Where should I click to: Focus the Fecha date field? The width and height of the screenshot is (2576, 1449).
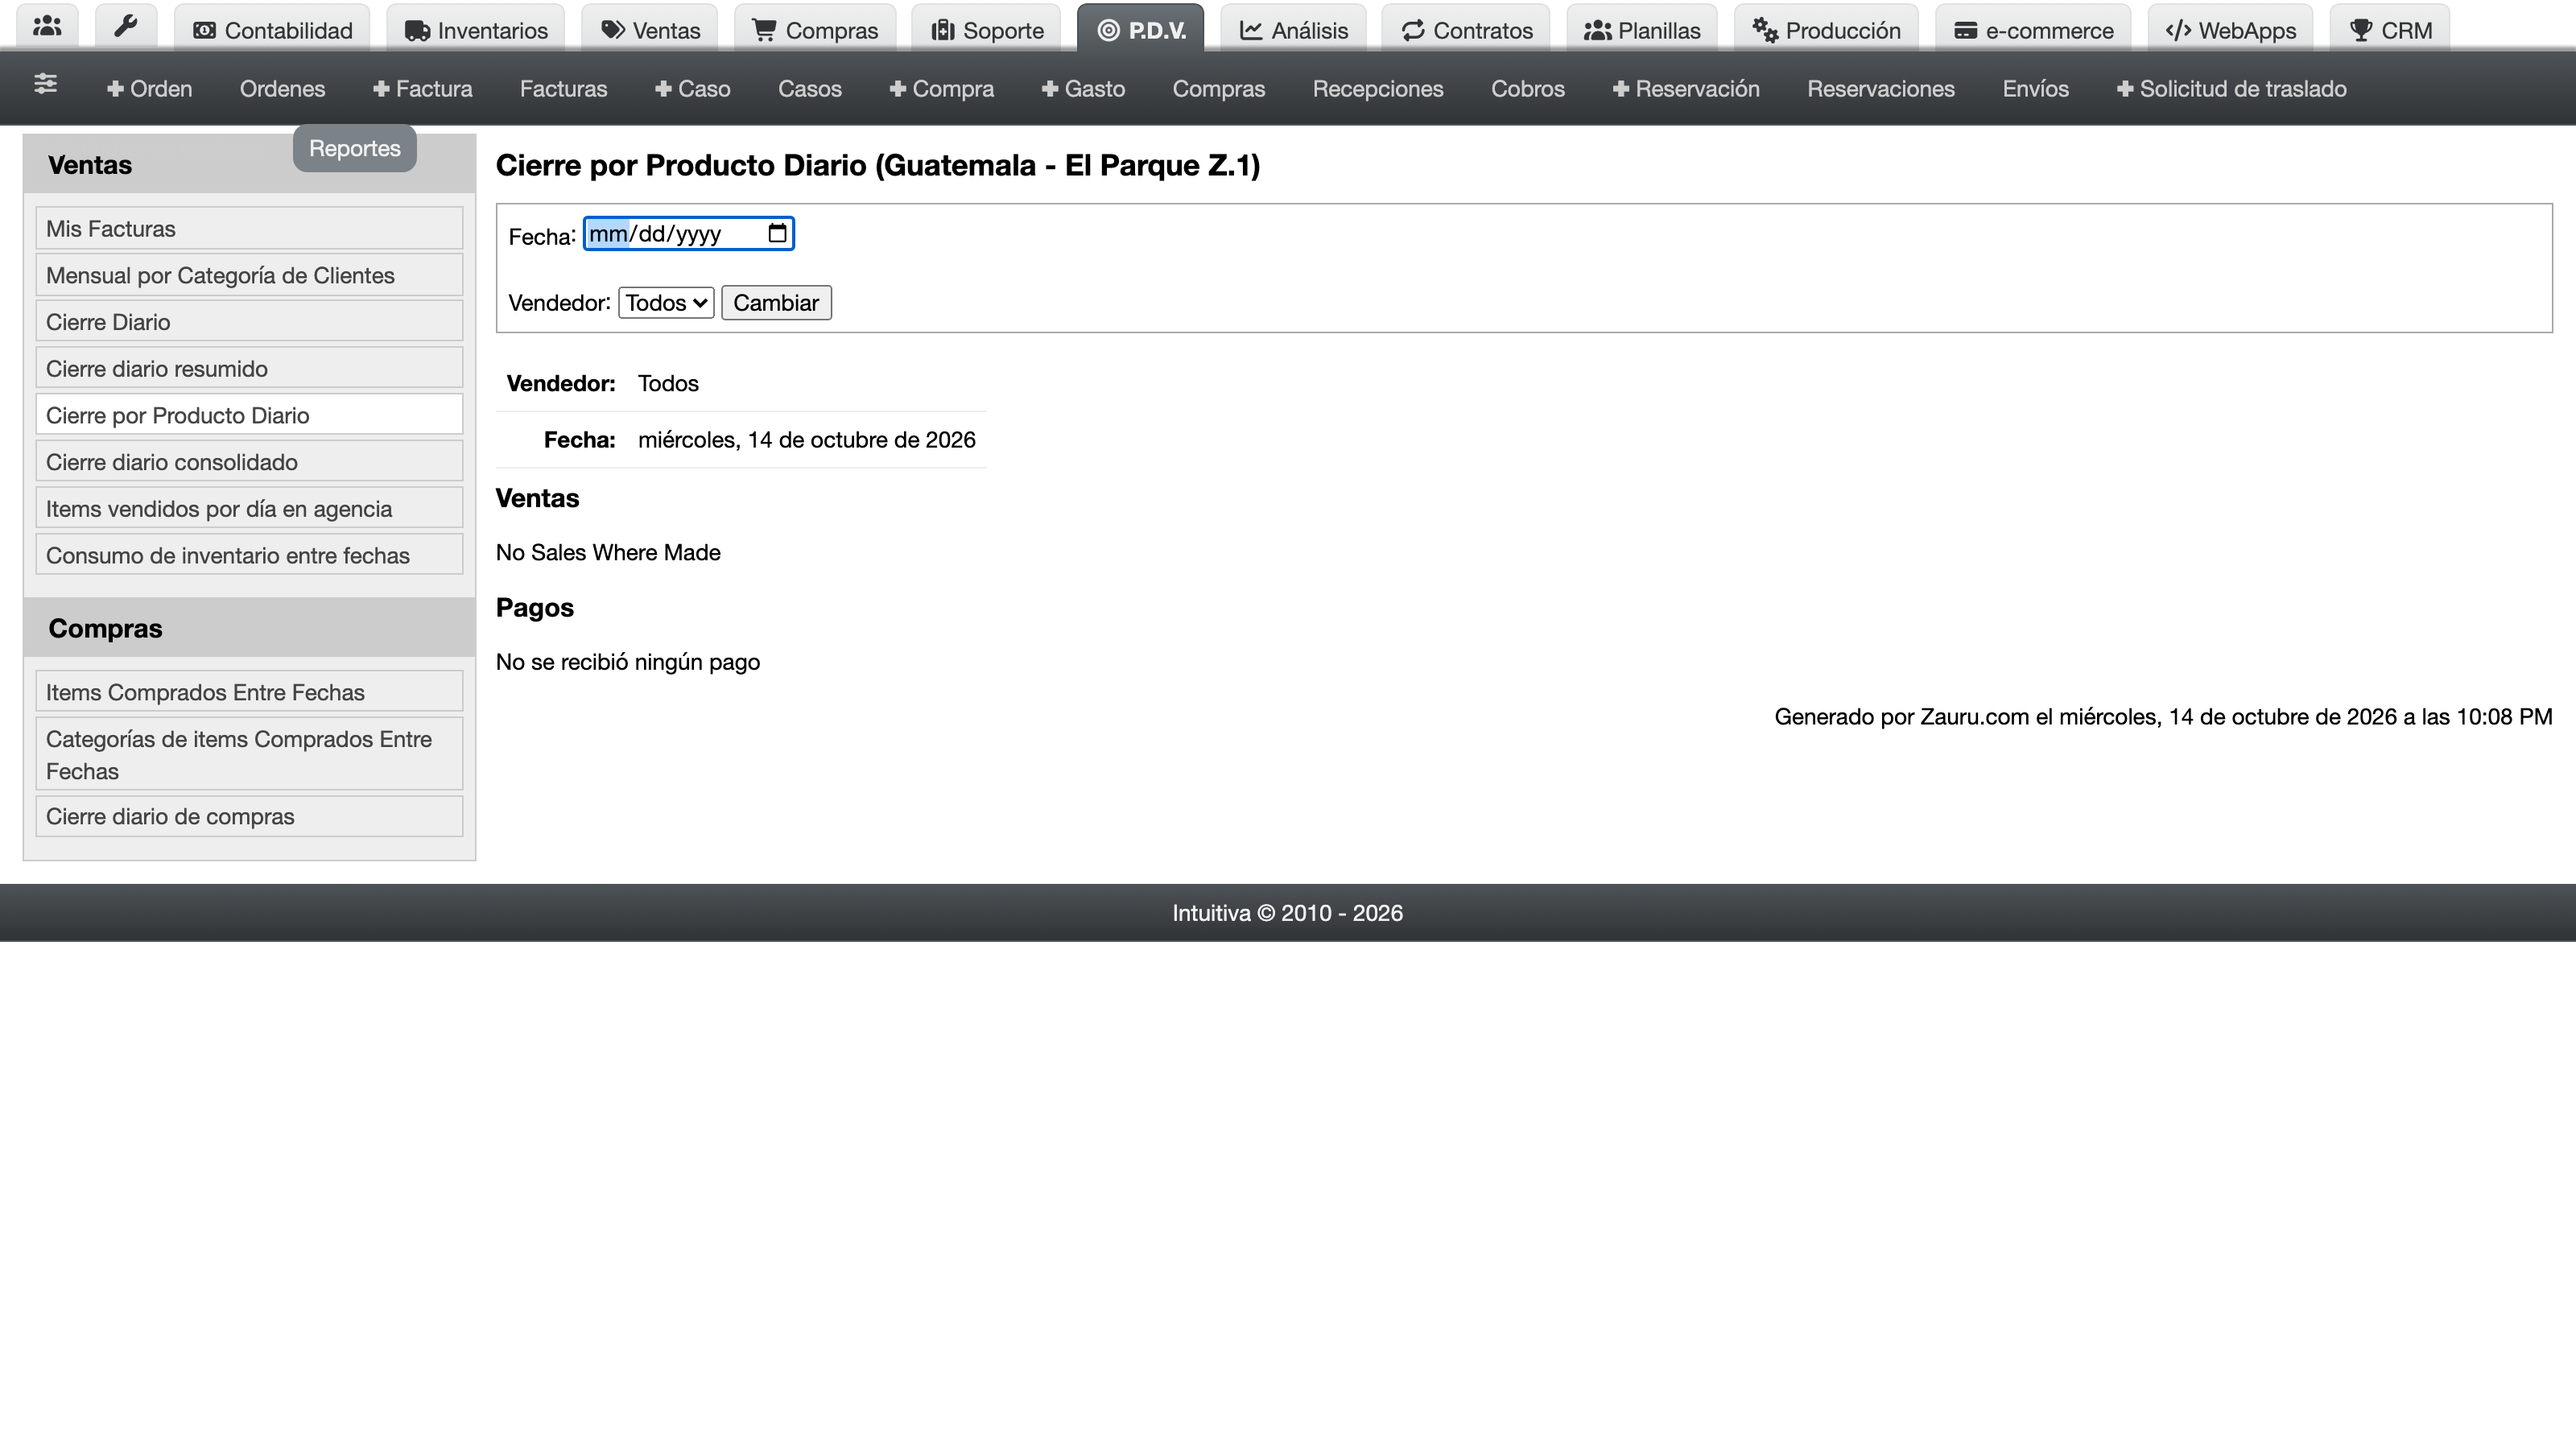(688, 234)
